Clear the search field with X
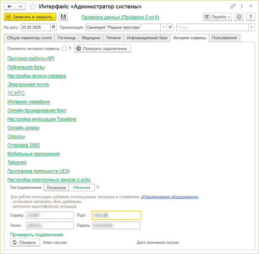This screenshot has width=259, height=254. (x=252, y=28)
